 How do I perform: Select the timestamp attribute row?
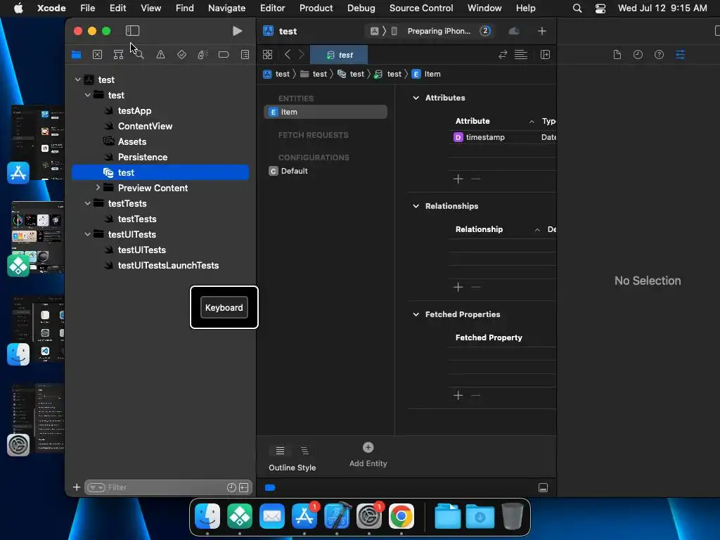[502, 137]
